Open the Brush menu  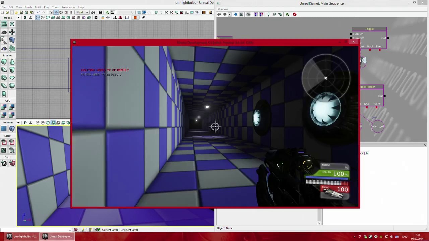(28, 7)
